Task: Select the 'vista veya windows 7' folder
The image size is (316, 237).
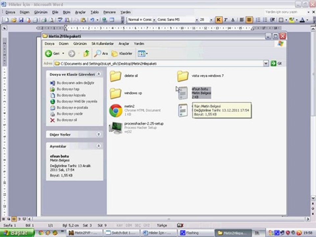Action: click(x=200, y=76)
